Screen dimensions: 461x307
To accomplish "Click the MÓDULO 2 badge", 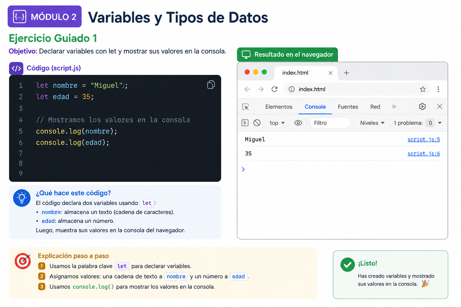I will (45, 16).
